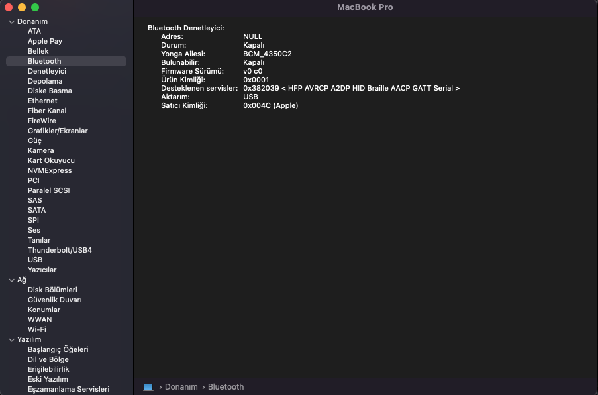Click the Satıcı Kimliği label
This screenshot has height=395, width=598.
pyautogui.click(x=184, y=106)
